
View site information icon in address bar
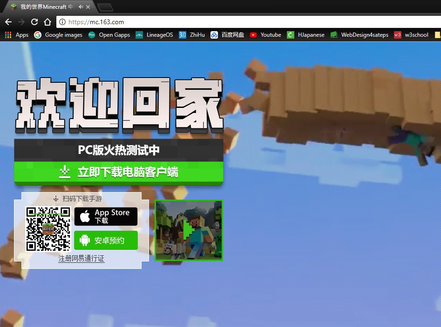[x=62, y=22]
